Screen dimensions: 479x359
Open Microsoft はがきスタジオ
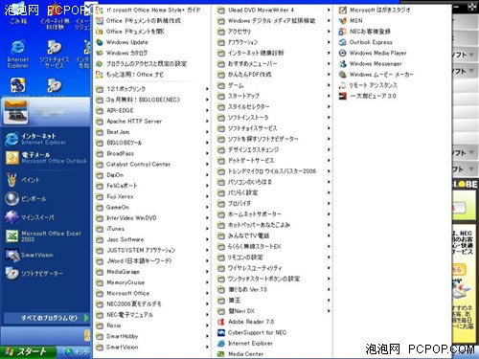point(375,10)
